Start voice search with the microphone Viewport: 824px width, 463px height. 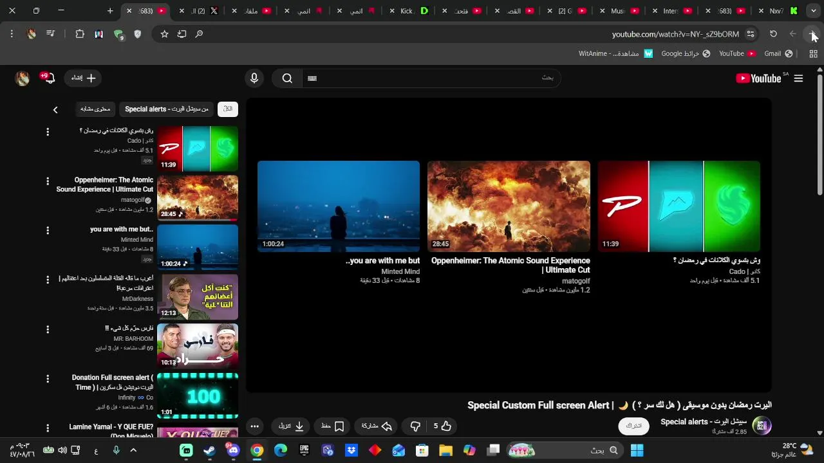tap(254, 78)
